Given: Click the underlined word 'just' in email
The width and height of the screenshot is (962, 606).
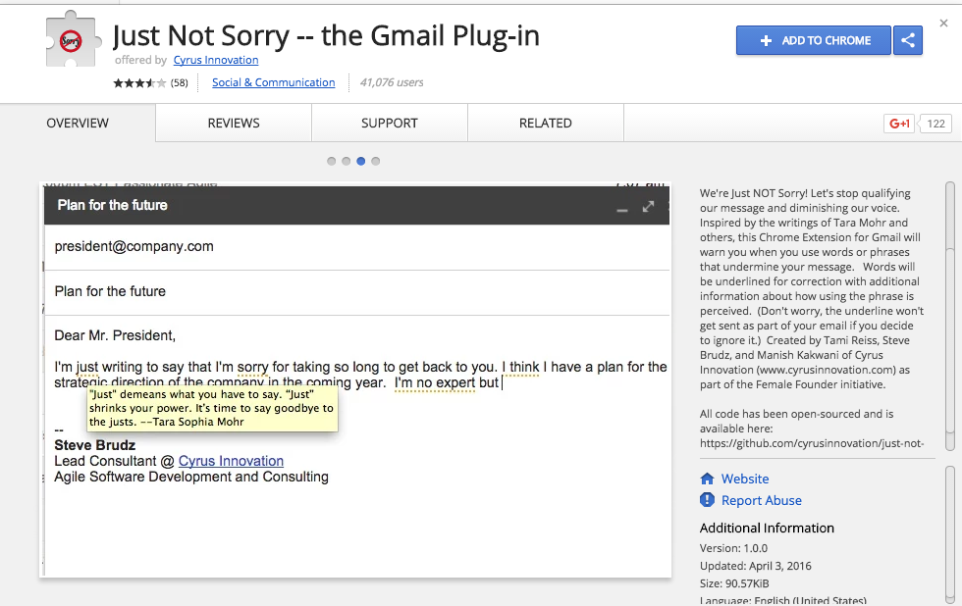Looking at the screenshot, I should click(x=87, y=368).
